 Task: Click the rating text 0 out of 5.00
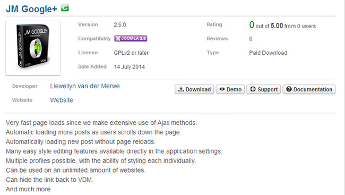[266, 25]
